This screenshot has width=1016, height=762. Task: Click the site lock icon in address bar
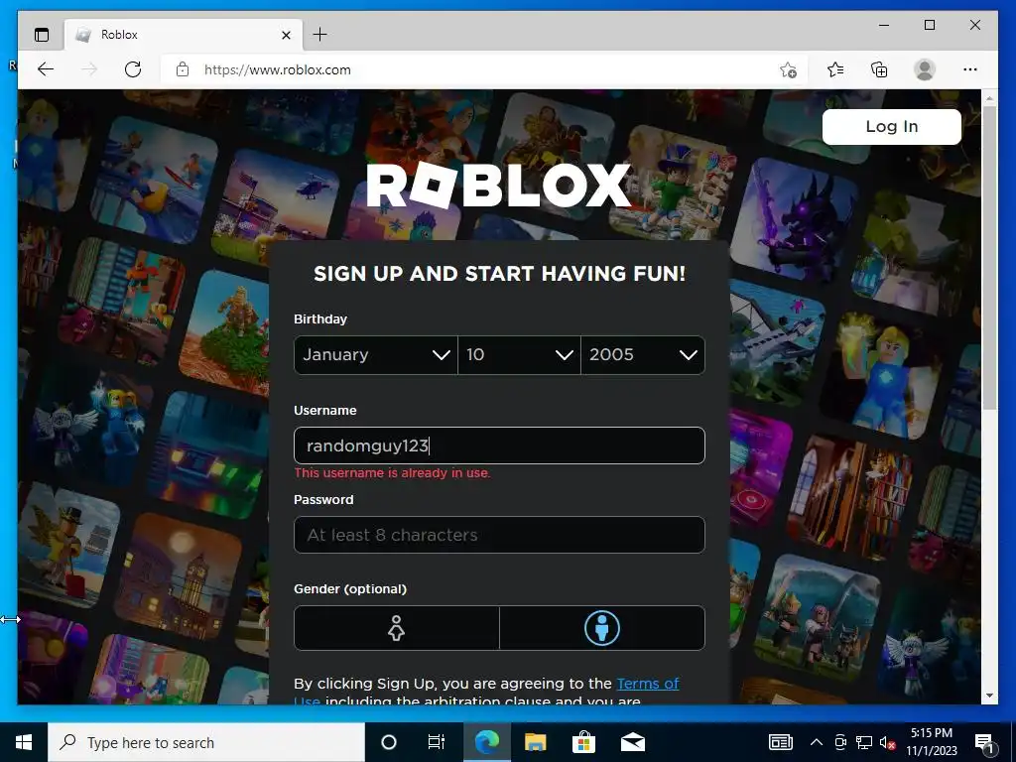(x=183, y=69)
